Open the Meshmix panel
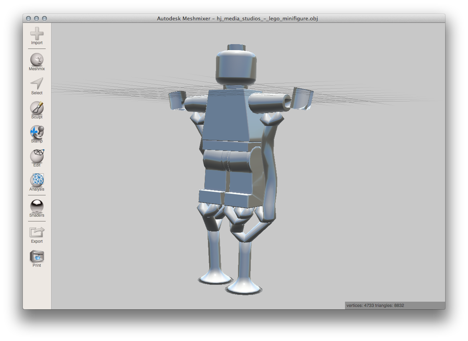 [36, 60]
